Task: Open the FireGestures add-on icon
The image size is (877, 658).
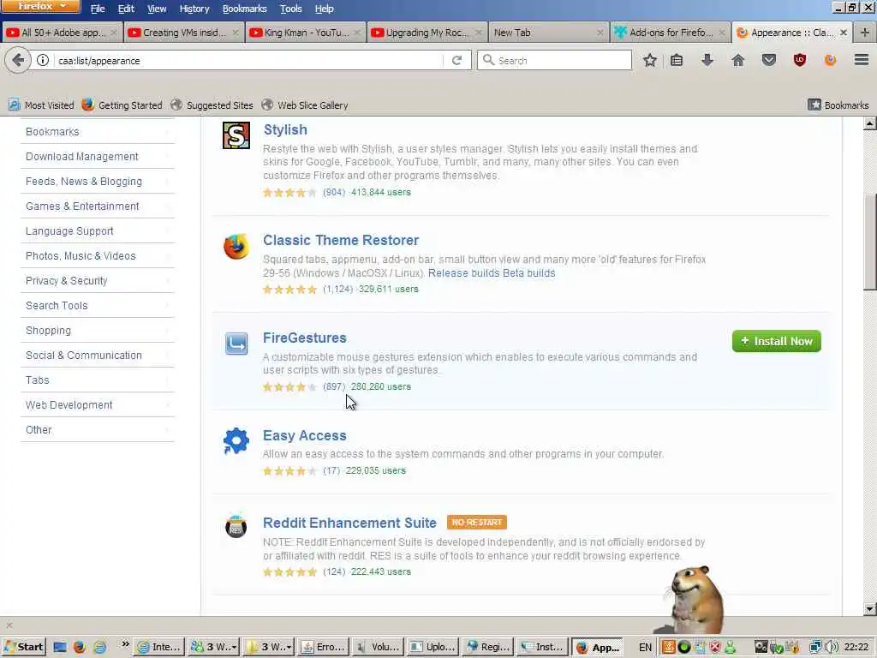Action: [236, 344]
